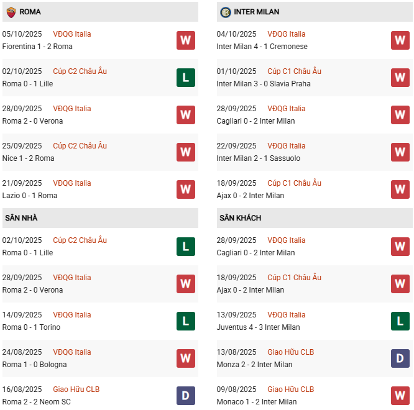
Task: Open the Giao Hữu CLB link dated 16/08/2025
Action: click(76, 389)
